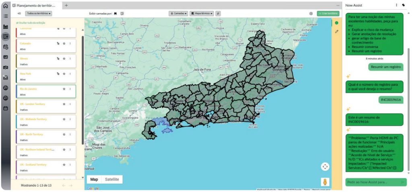
Task: Open the Camadas dropdown
Action: [178, 13]
